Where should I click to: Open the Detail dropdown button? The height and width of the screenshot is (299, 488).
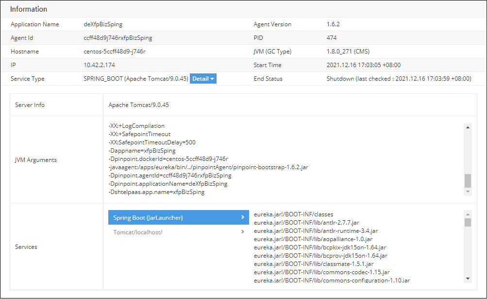pyautogui.click(x=203, y=79)
